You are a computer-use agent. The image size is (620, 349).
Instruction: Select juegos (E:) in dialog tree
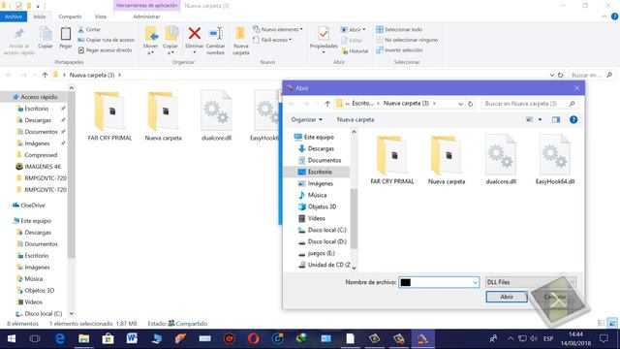coord(317,253)
